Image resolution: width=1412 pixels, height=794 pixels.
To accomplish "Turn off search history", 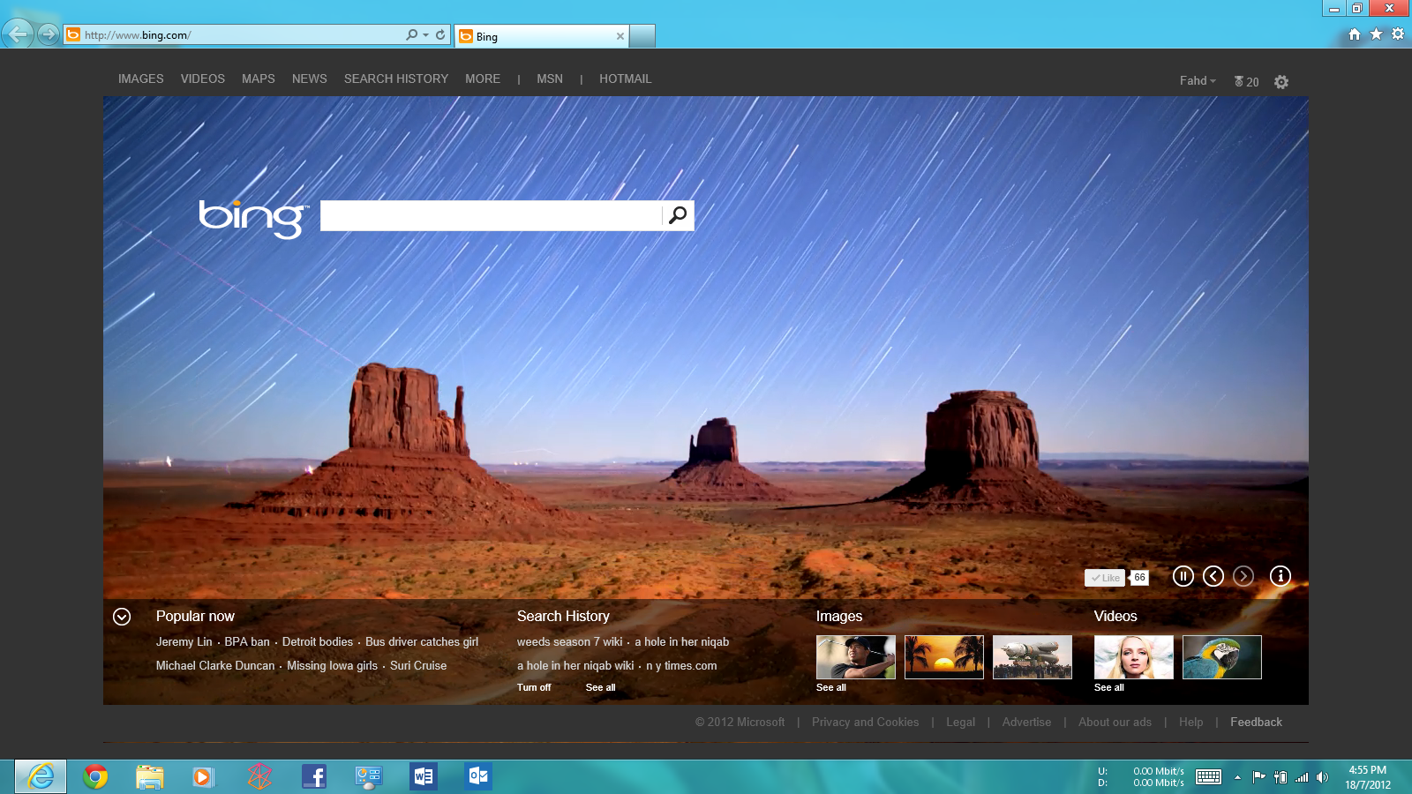I will click(534, 687).
